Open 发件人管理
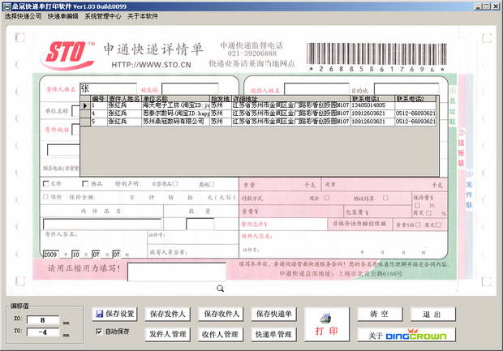 (x=167, y=334)
